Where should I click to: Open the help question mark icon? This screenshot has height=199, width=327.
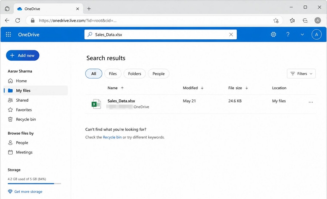(x=288, y=34)
